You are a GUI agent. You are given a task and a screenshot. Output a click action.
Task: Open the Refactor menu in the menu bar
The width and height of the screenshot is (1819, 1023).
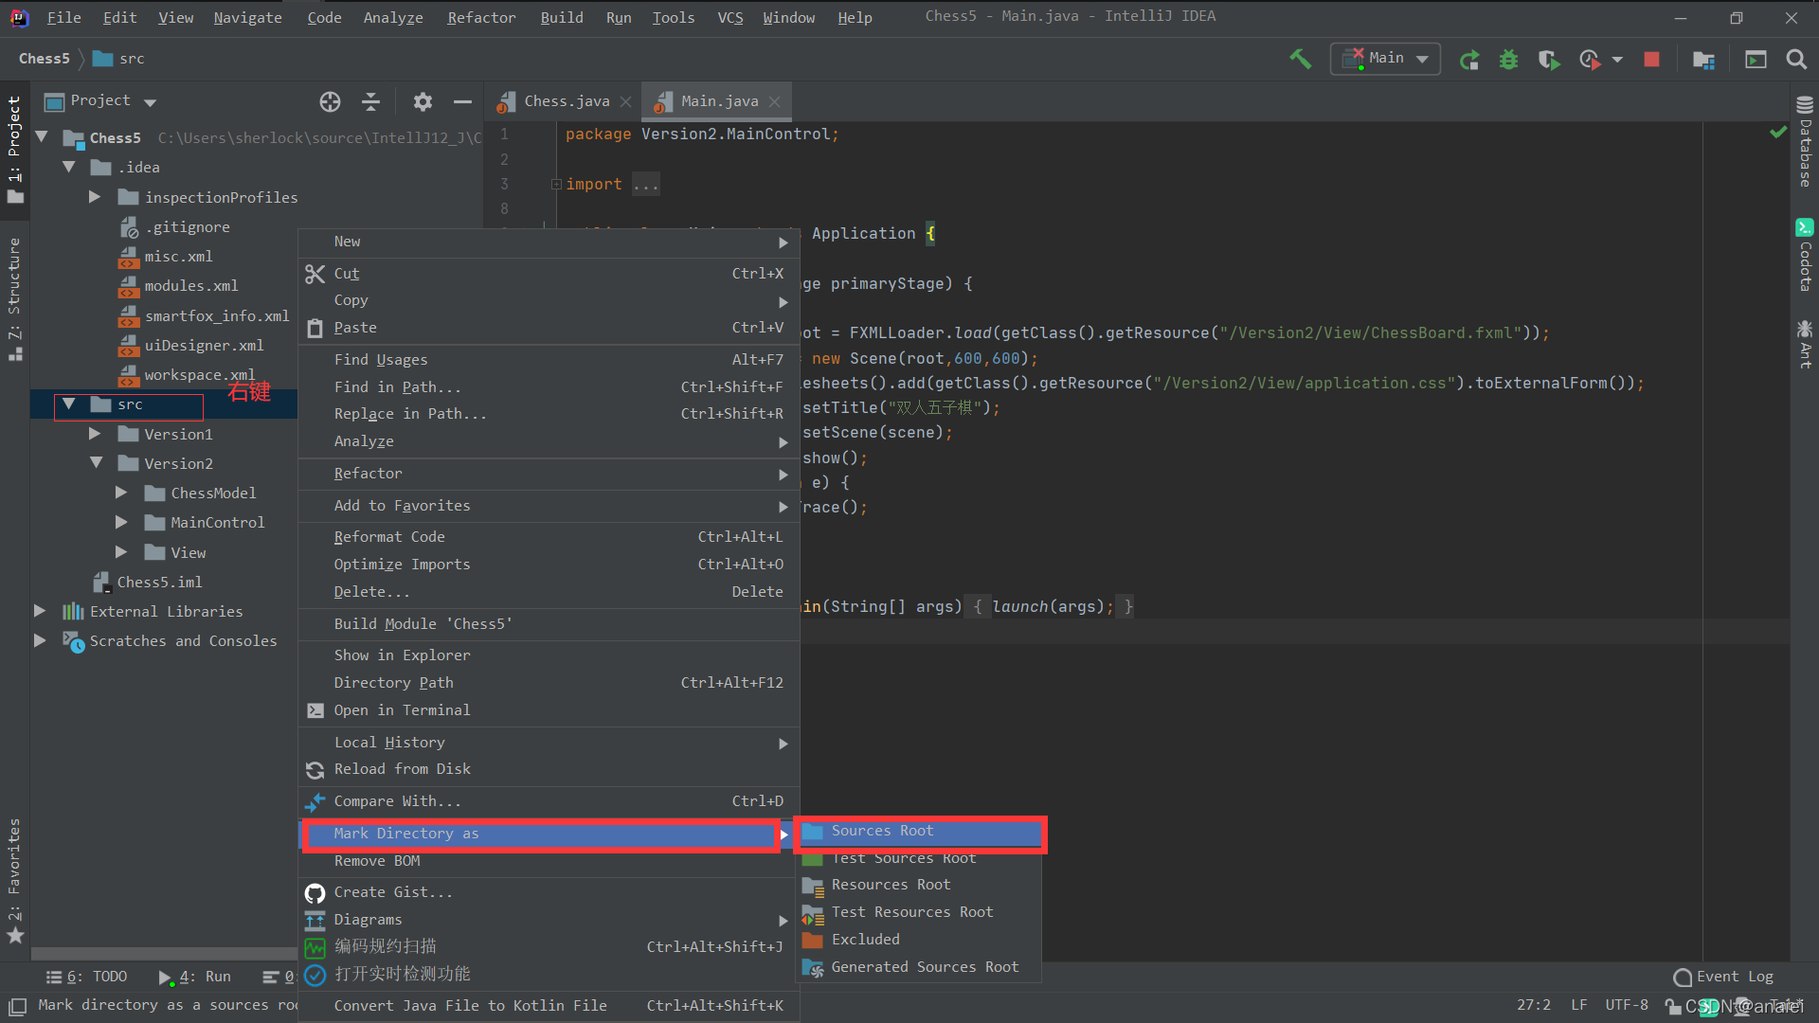(x=480, y=17)
